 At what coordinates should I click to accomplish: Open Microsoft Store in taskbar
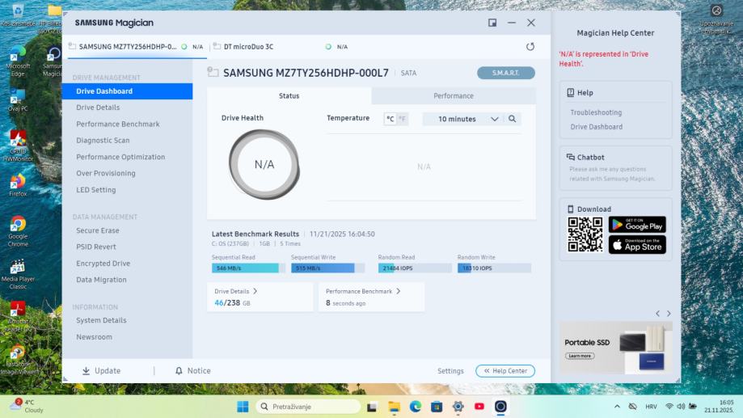pos(437,407)
